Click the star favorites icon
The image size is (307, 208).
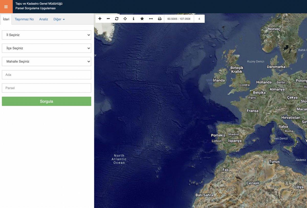[142, 19]
